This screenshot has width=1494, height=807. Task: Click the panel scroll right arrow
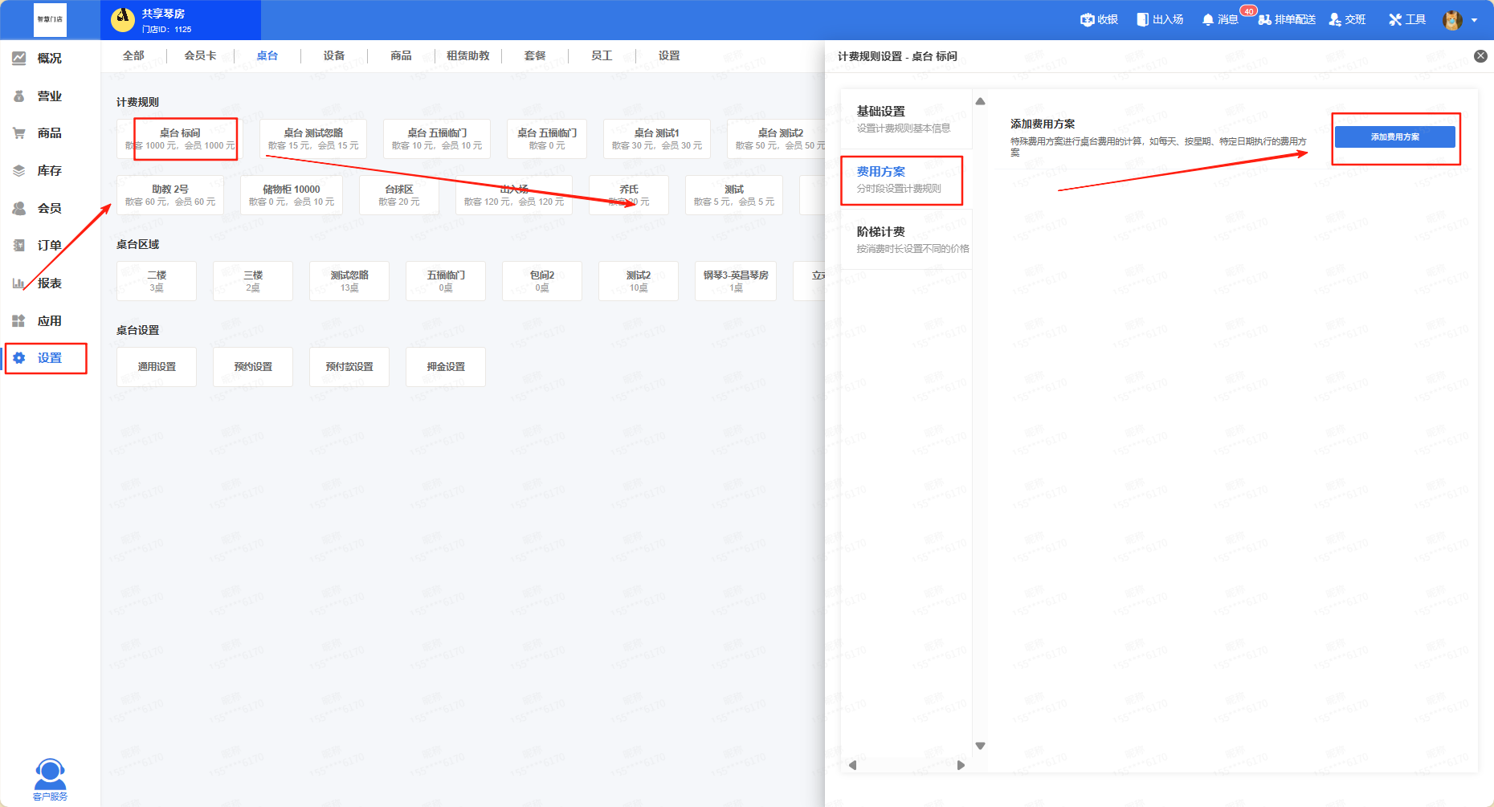pos(961,765)
